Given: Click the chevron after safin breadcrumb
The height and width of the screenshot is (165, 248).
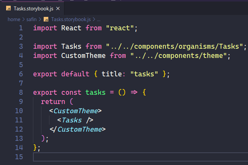Looking at the screenshot, I should coord(40,19).
